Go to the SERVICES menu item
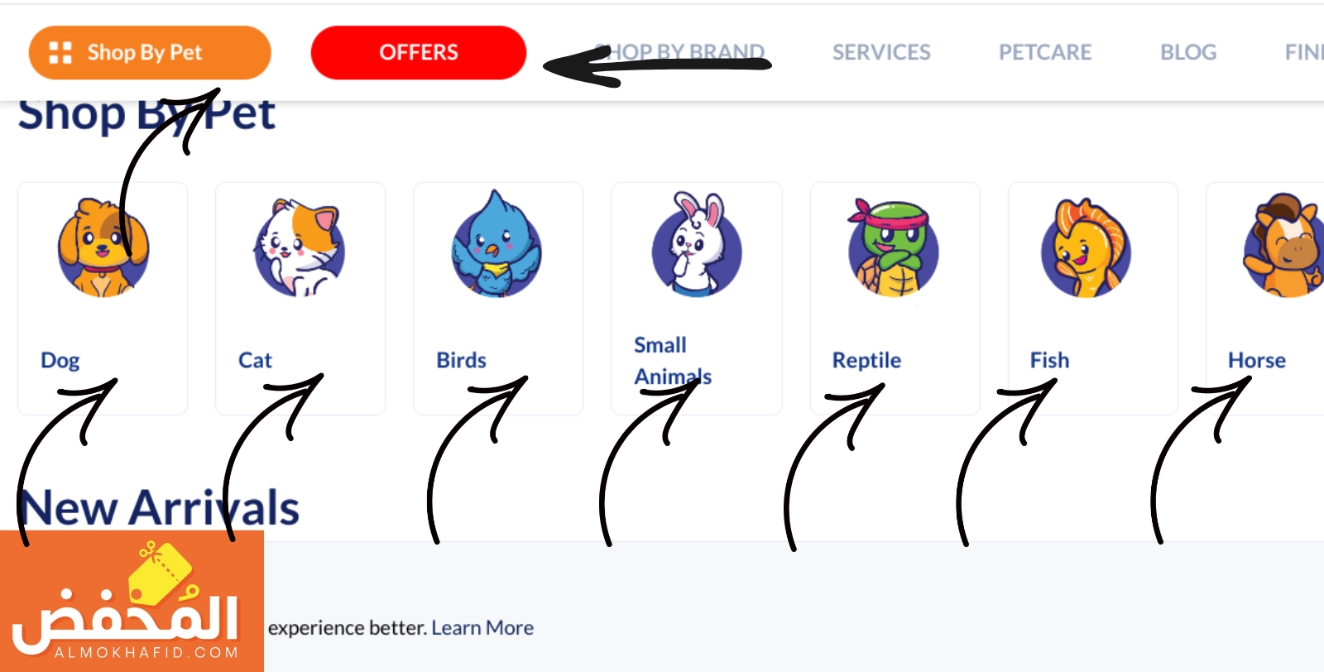1324x672 pixels. [881, 52]
